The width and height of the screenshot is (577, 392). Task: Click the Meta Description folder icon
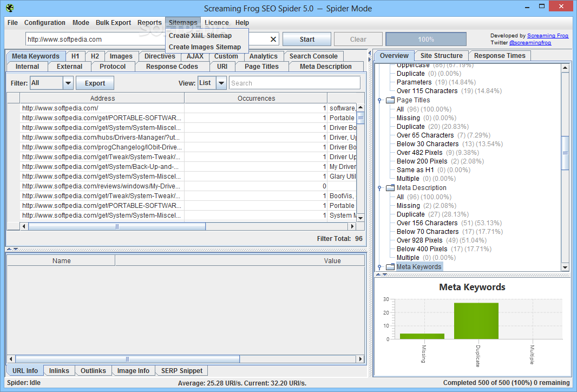[x=390, y=188]
